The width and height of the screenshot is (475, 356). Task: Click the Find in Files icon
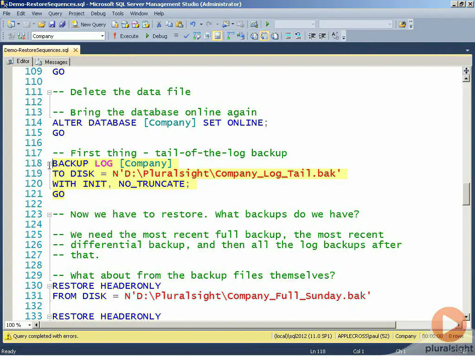coord(402,24)
